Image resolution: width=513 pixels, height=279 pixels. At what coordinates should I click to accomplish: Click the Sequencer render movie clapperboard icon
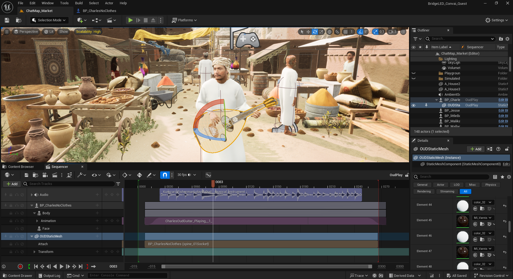click(x=55, y=175)
